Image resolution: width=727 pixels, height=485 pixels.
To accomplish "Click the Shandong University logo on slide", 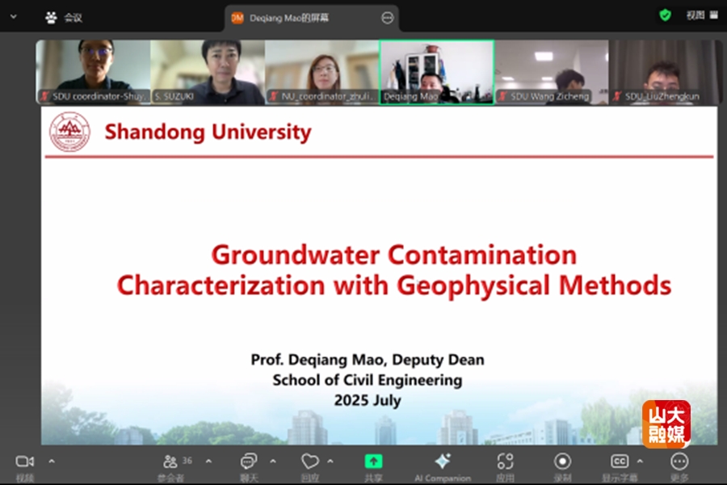I will [x=69, y=132].
